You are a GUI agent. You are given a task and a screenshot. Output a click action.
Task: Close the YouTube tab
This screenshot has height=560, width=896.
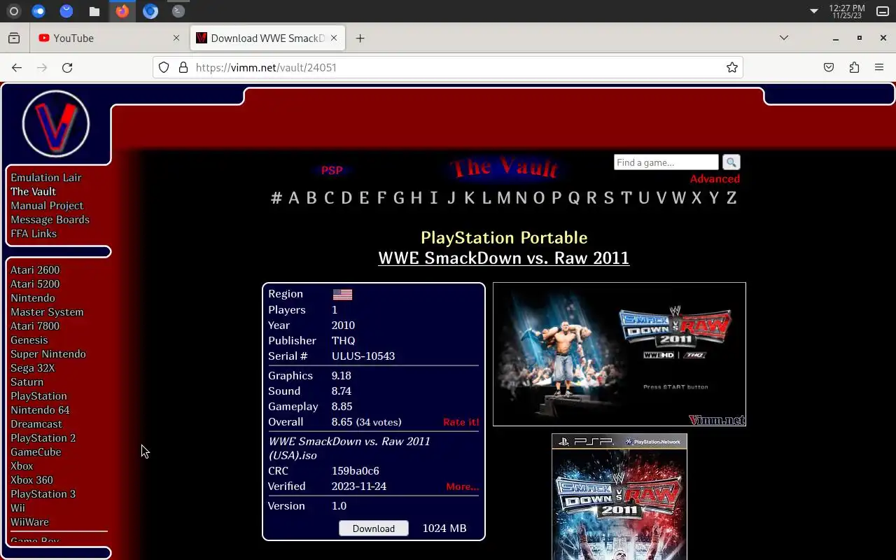176,38
